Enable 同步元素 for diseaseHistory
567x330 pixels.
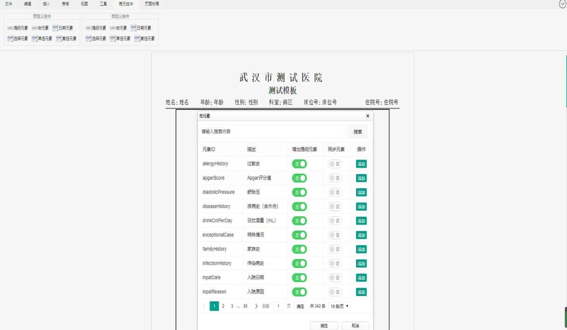(x=335, y=206)
